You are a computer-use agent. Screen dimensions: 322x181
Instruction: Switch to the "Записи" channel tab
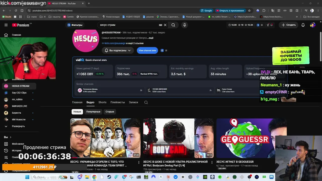[133, 102]
